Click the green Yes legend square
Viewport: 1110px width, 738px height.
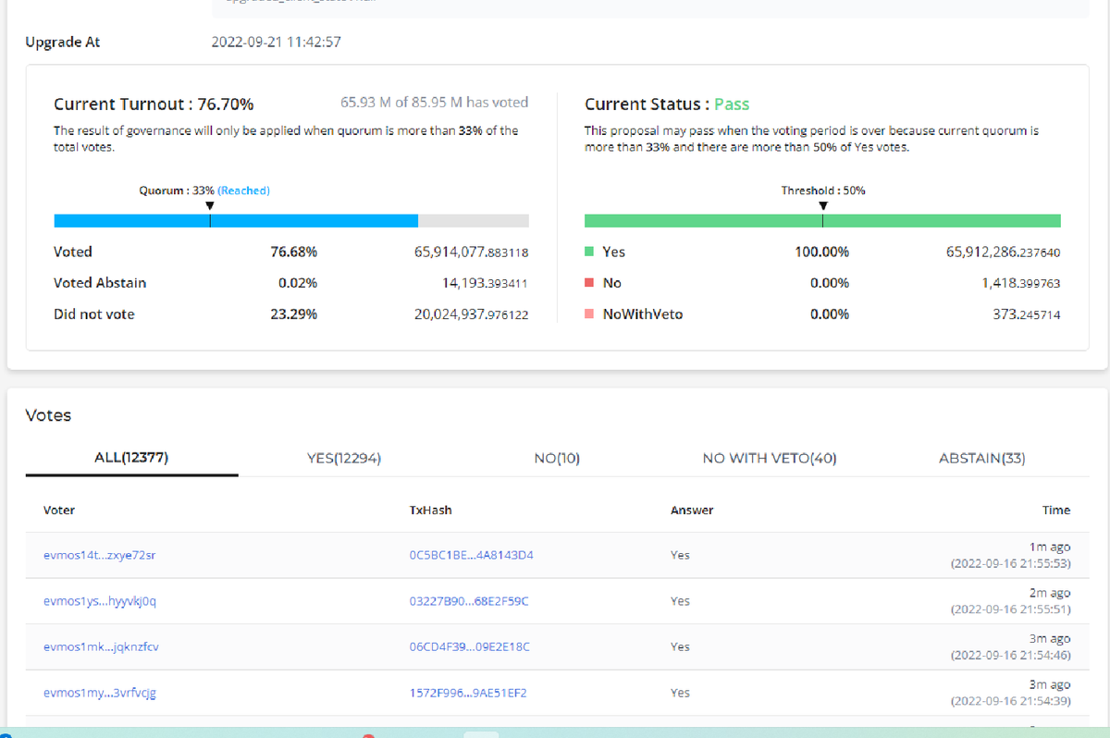[589, 252]
